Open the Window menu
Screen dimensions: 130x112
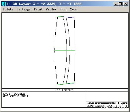point(51,10)
